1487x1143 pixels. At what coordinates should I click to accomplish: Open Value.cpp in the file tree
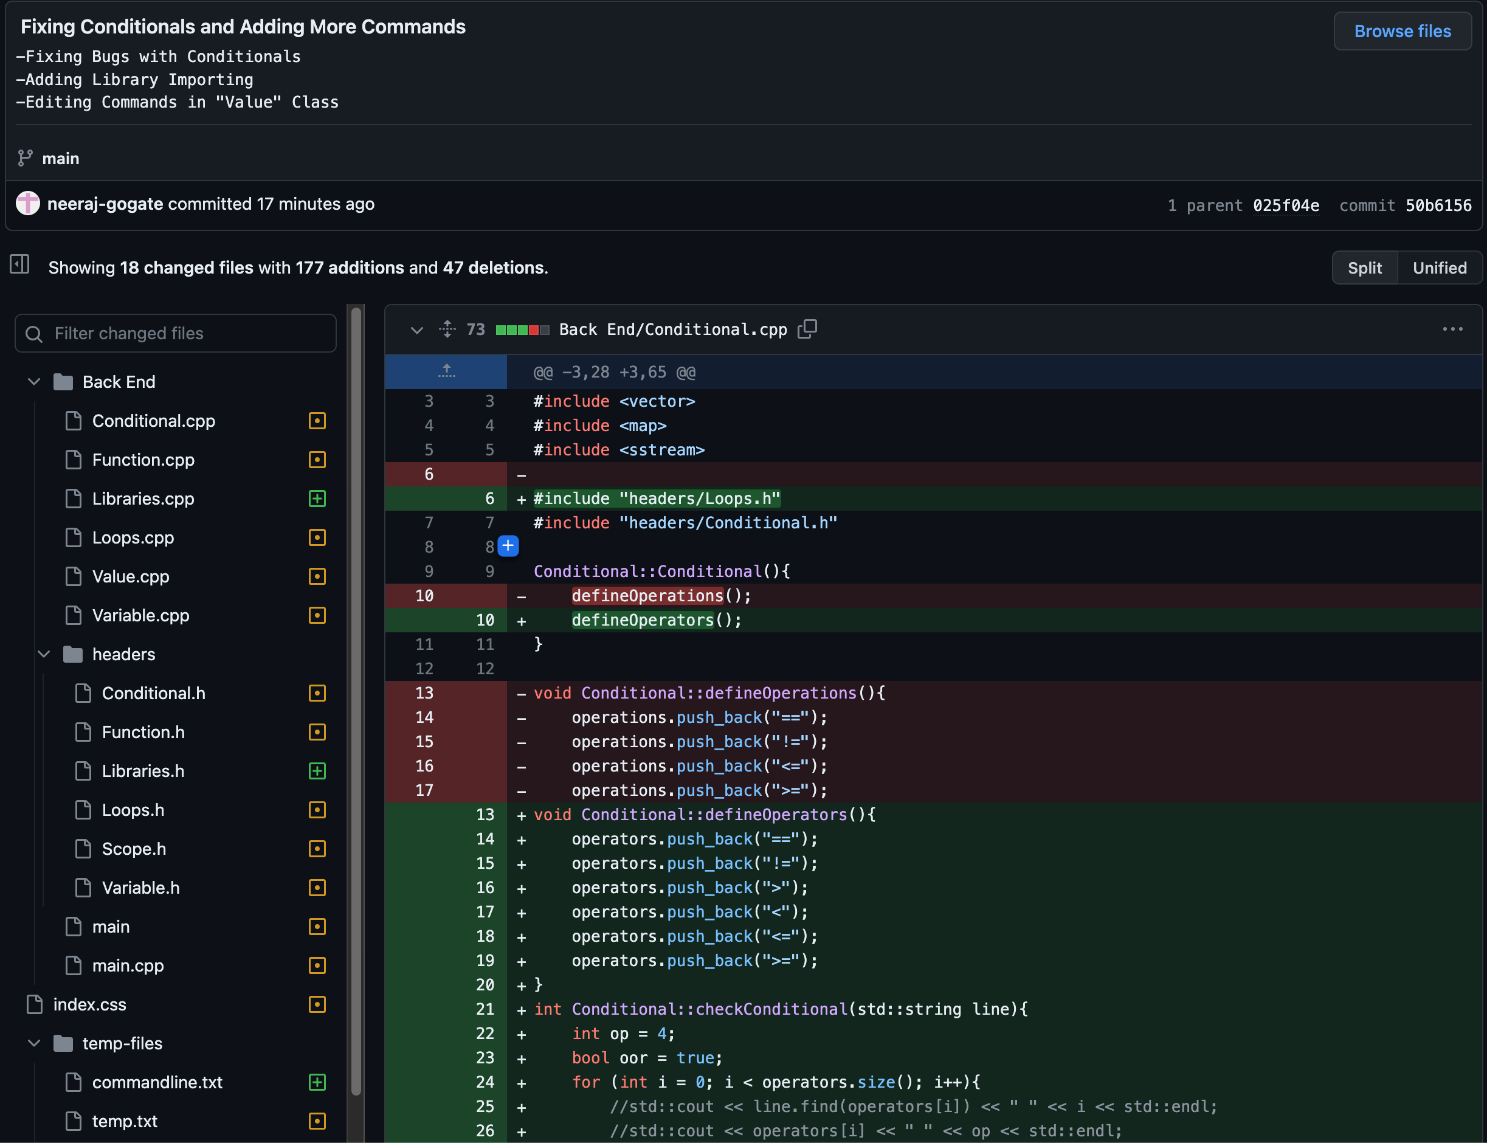131,577
